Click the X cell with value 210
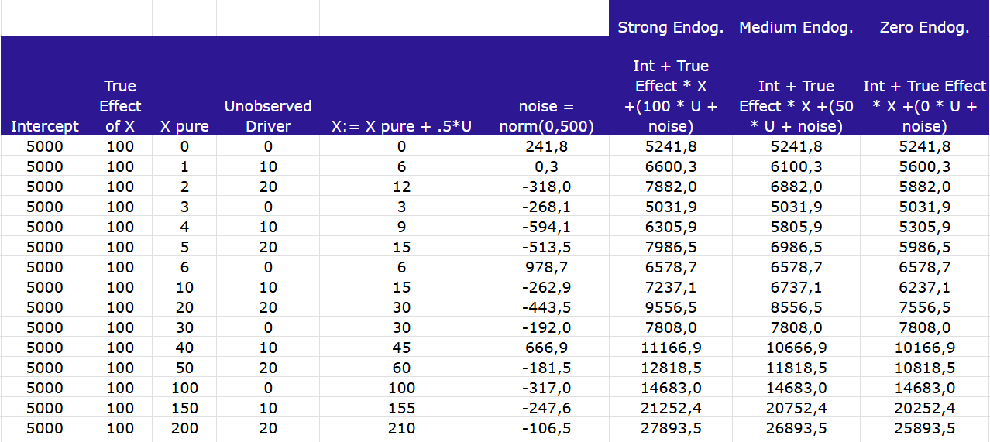This screenshot has height=442, width=990. coord(401,428)
